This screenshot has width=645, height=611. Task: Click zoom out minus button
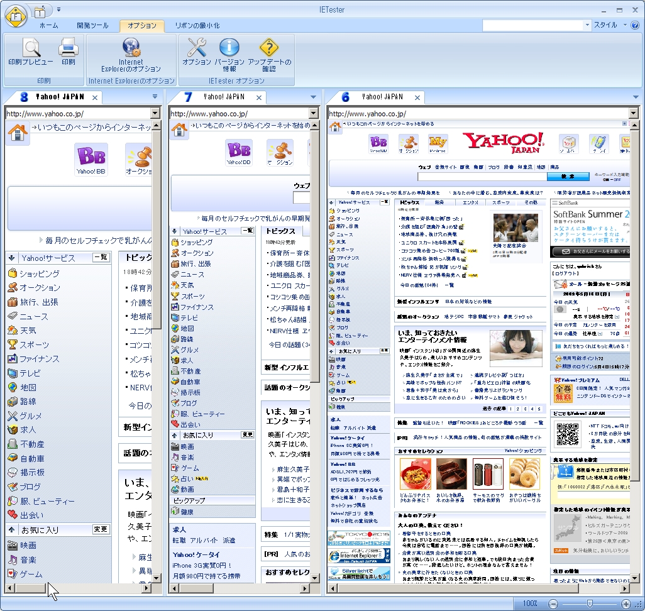(x=553, y=603)
